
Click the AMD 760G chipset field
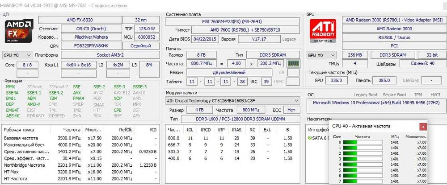click(245, 30)
